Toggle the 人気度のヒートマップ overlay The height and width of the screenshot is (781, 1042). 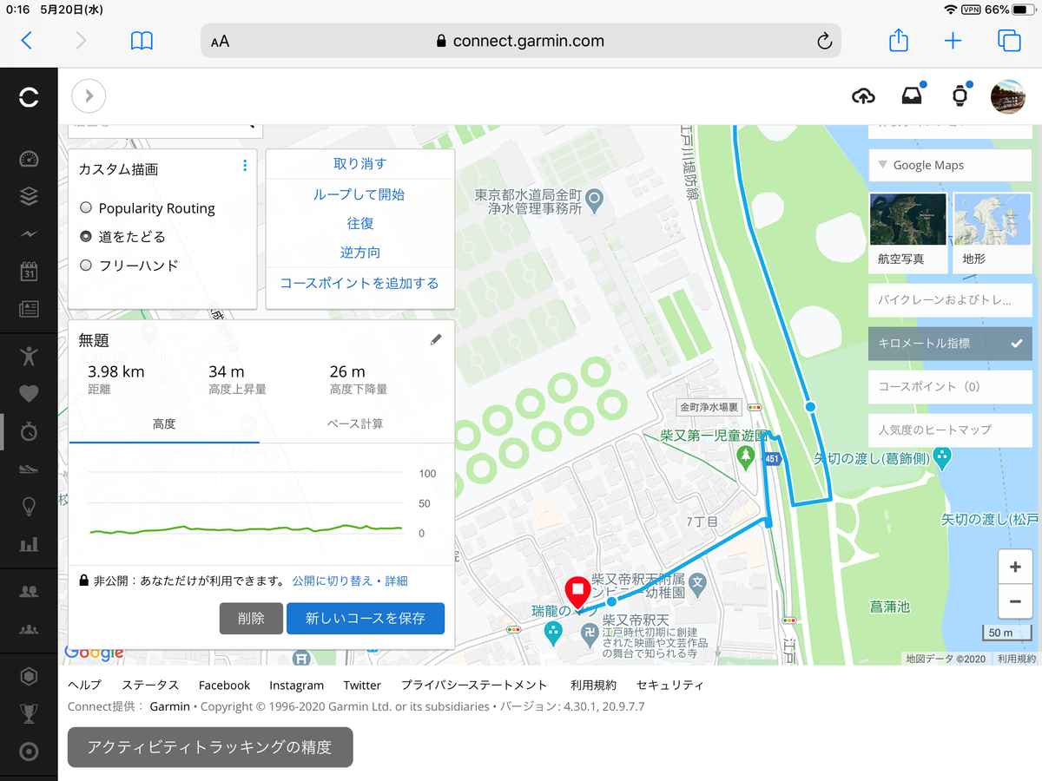tap(950, 430)
